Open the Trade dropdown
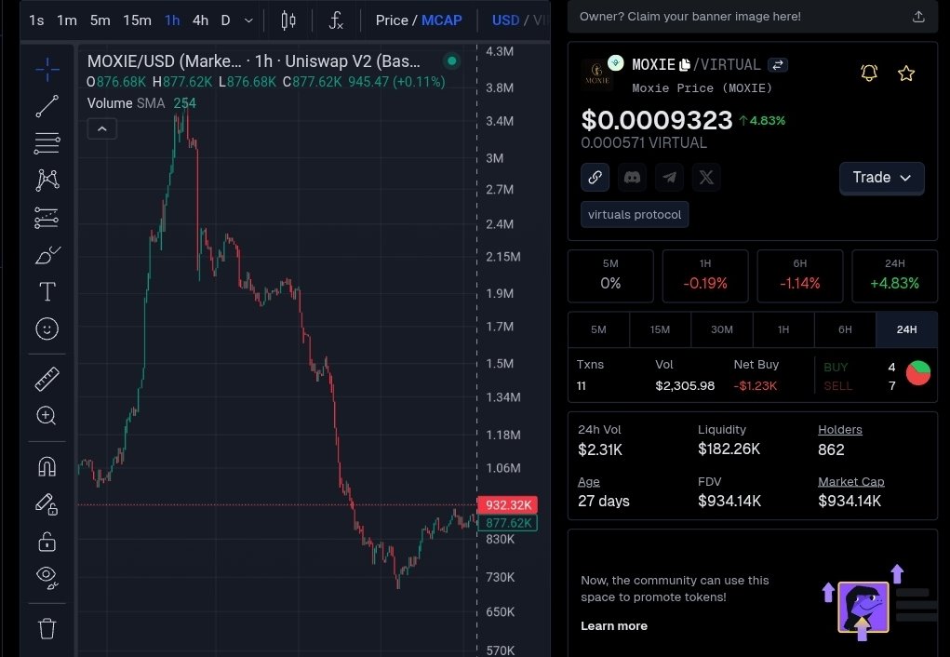 click(x=881, y=178)
